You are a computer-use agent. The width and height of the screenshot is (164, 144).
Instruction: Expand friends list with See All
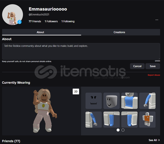(x=154, y=140)
